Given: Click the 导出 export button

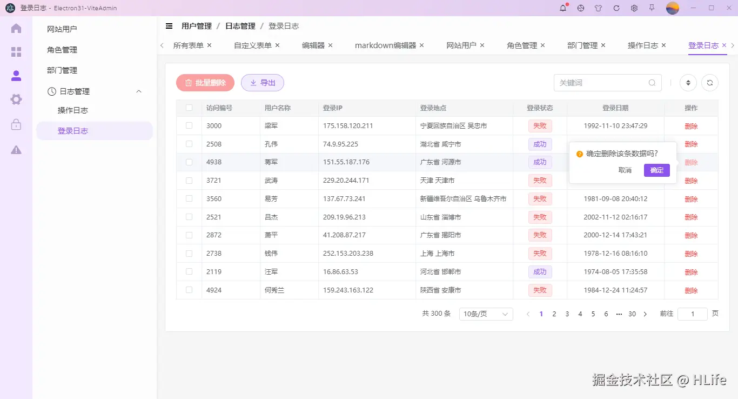Looking at the screenshot, I should coord(263,83).
